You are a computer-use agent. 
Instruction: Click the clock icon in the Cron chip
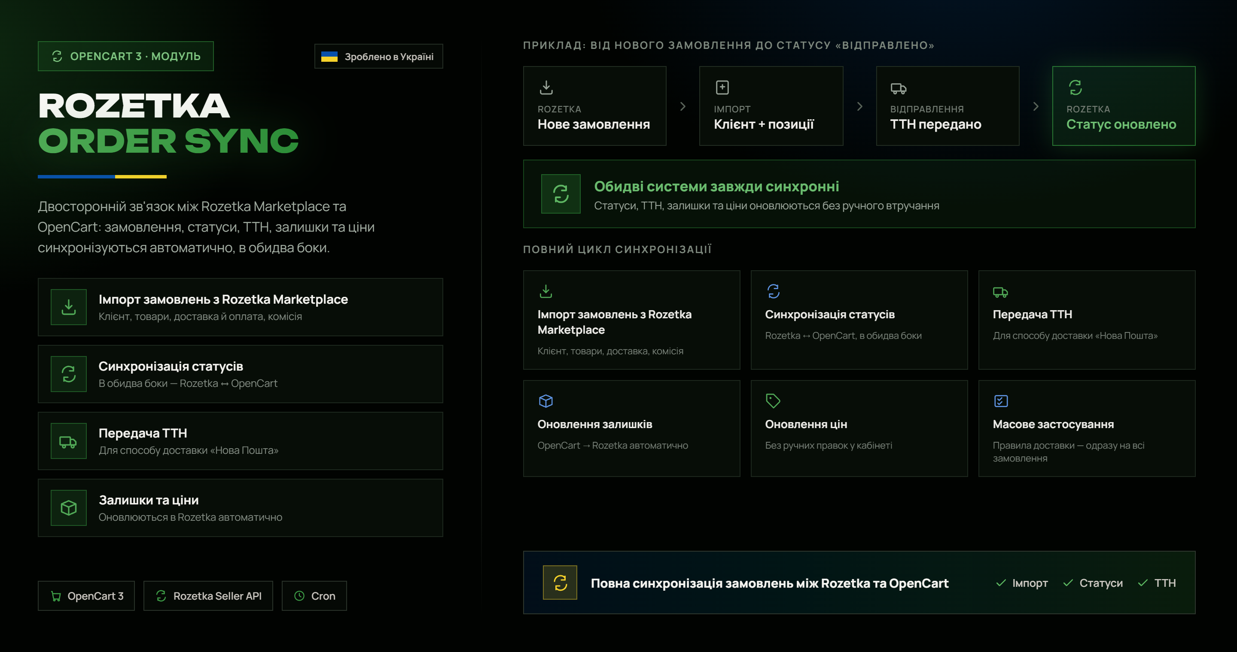point(299,596)
